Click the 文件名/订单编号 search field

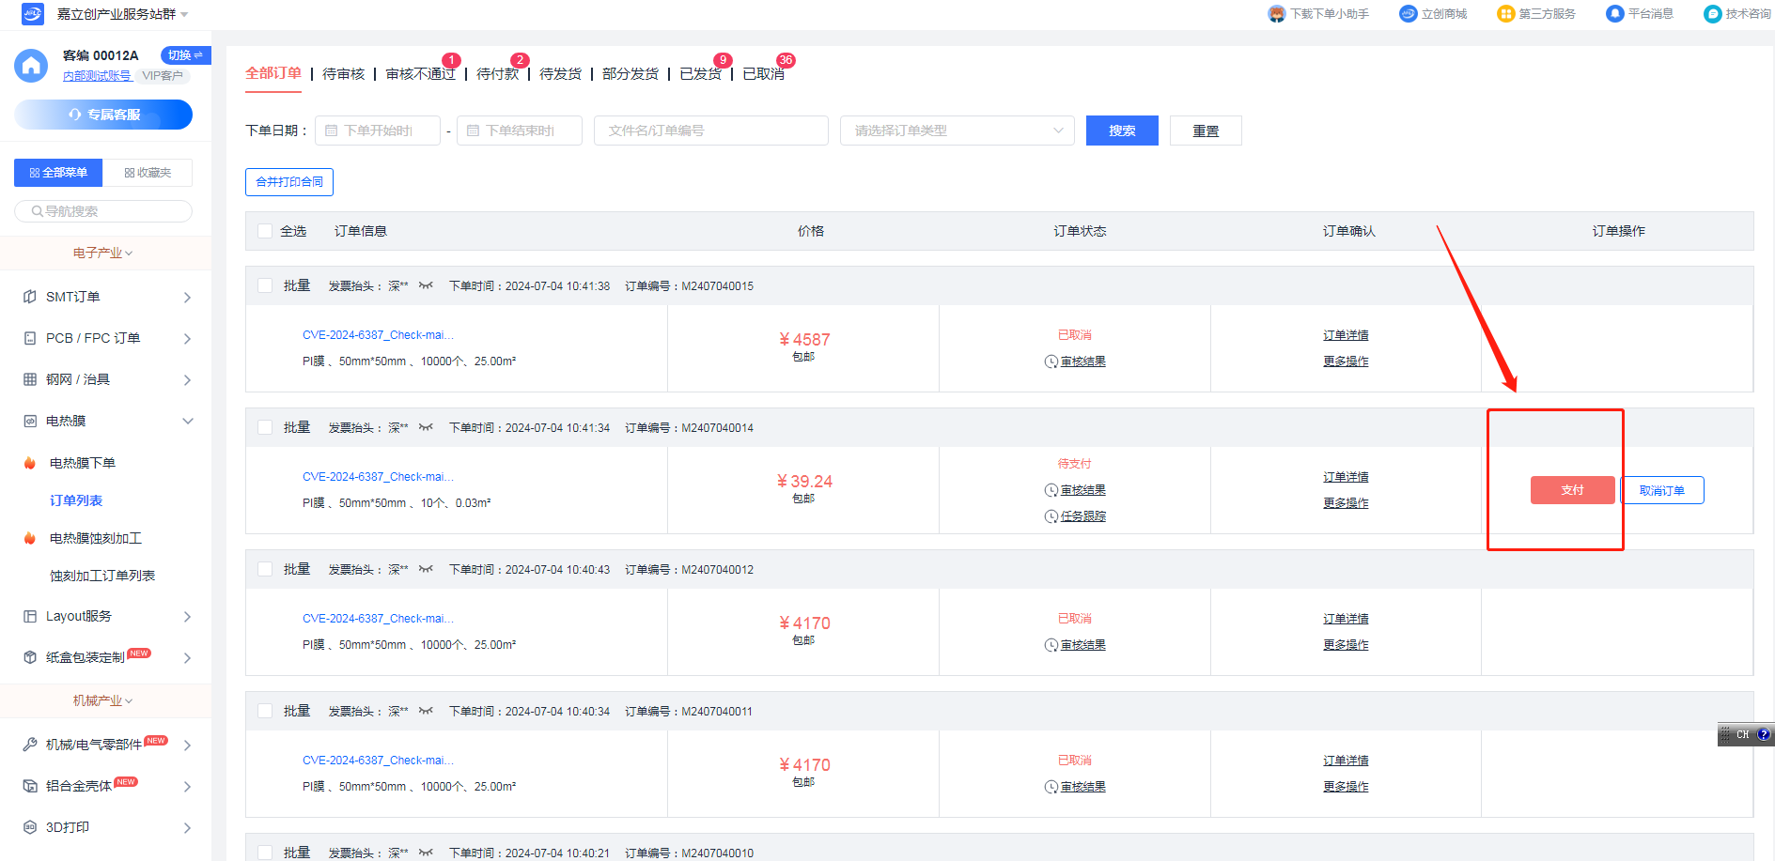coord(710,131)
